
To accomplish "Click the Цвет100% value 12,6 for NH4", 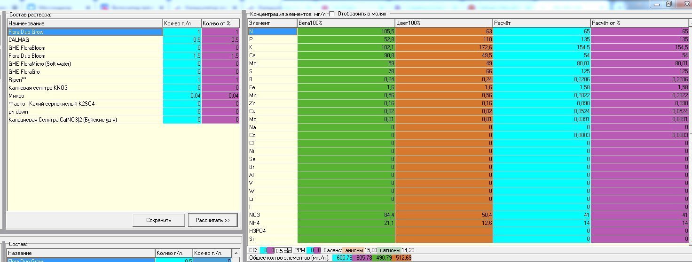I will [444, 223].
